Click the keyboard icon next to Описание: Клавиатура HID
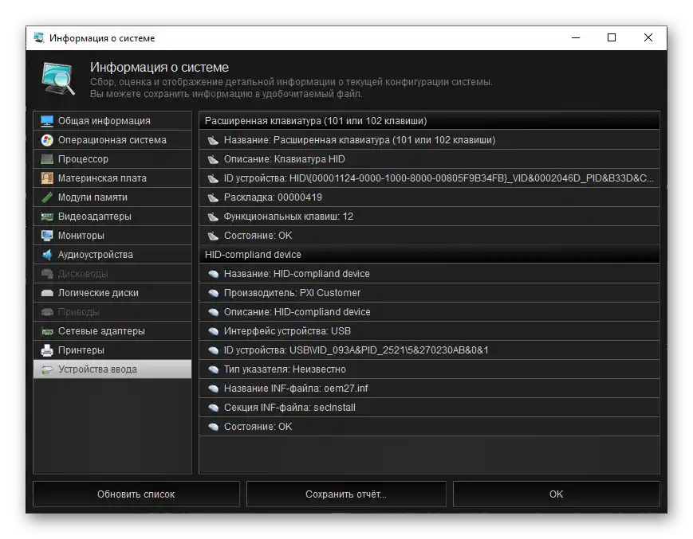The height and width of the screenshot is (539, 693). point(213,159)
